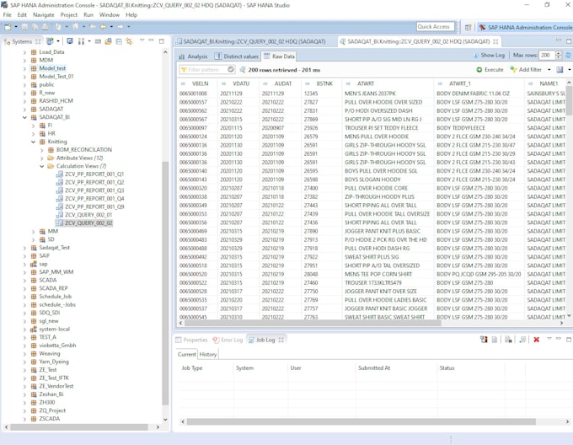Select the first ZCV_QUERY_002_02 editor tab

[x=254, y=41]
